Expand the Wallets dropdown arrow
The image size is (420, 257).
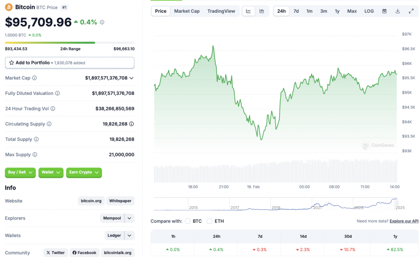[129, 236]
